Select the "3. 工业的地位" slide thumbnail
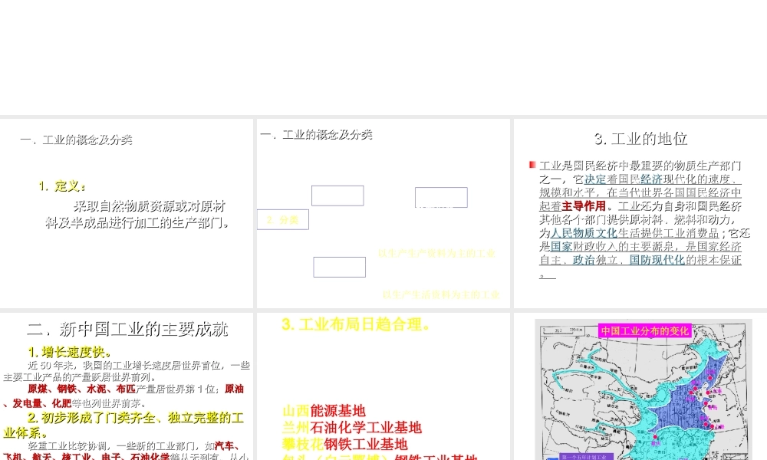Screen dimensions: 767x460 640,213
